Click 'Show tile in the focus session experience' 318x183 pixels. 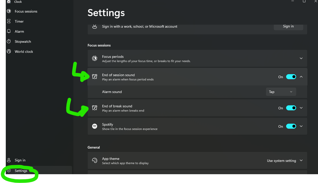point(130,129)
